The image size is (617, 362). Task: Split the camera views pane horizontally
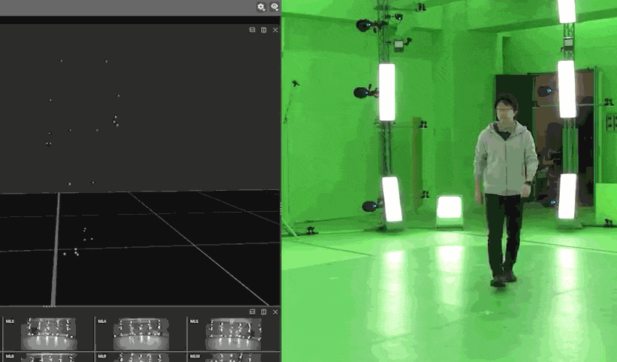click(x=253, y=312)
